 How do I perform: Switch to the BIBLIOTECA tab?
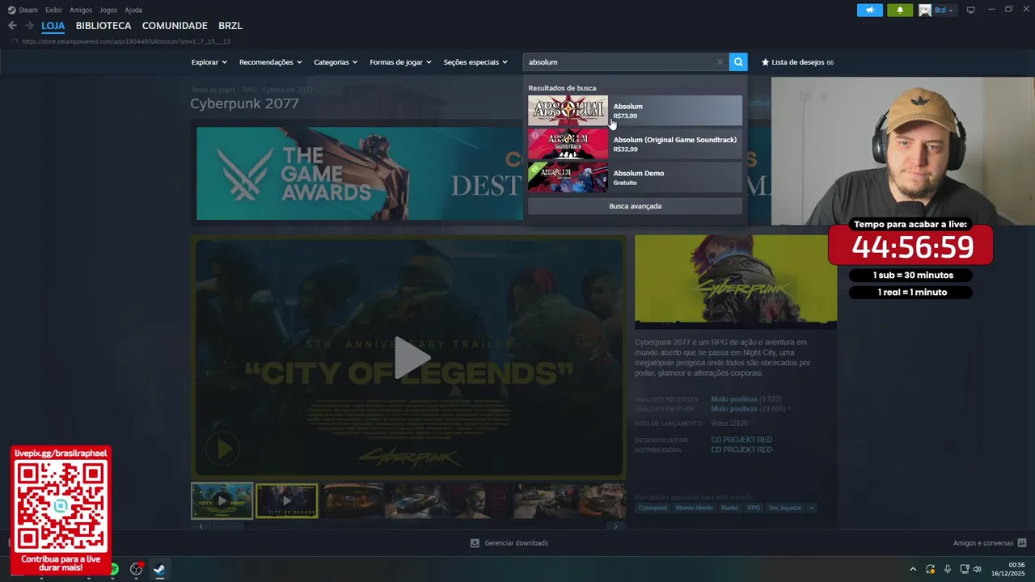(103, 26)
